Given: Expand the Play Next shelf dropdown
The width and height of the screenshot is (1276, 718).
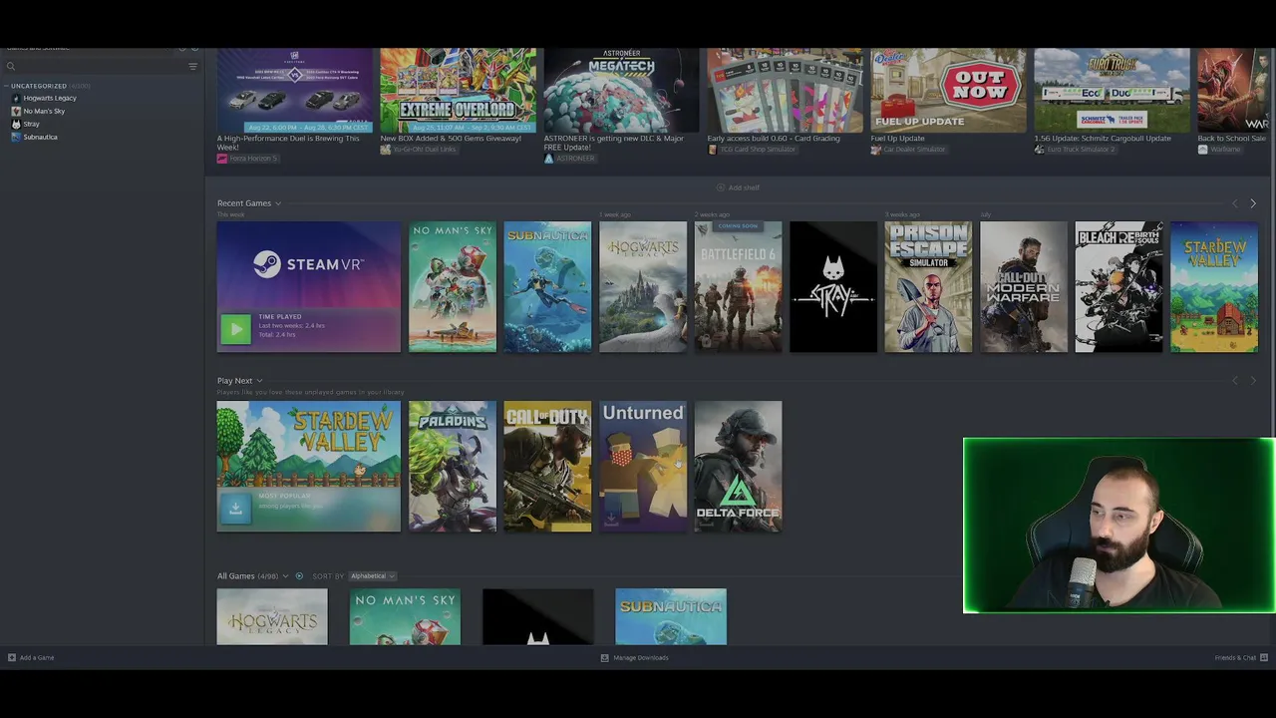Looking at the screenshot, I should (259, 381).
